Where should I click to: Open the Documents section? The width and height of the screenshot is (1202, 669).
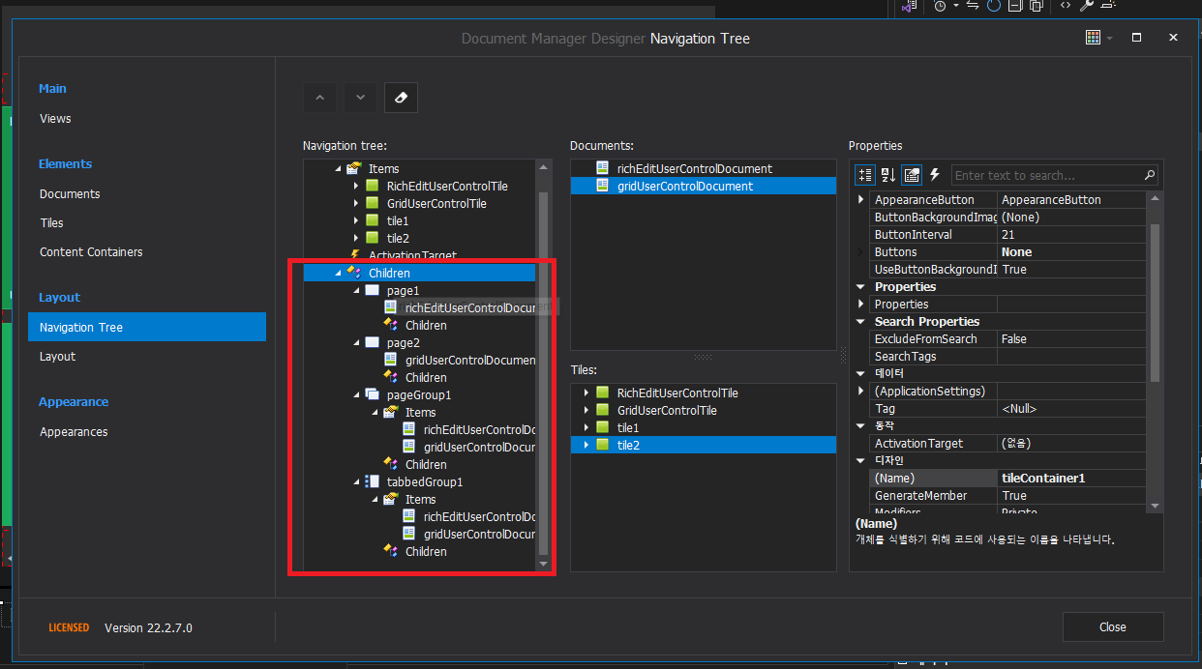[x=70, y=193]
